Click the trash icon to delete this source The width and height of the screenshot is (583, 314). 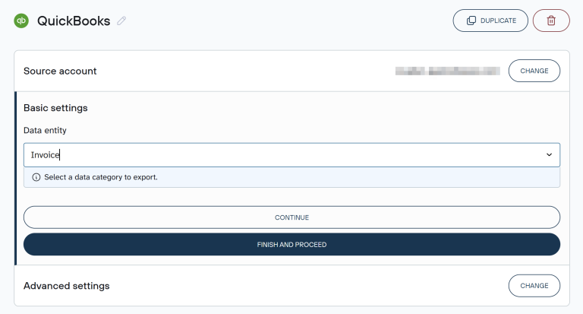(551, 21)
